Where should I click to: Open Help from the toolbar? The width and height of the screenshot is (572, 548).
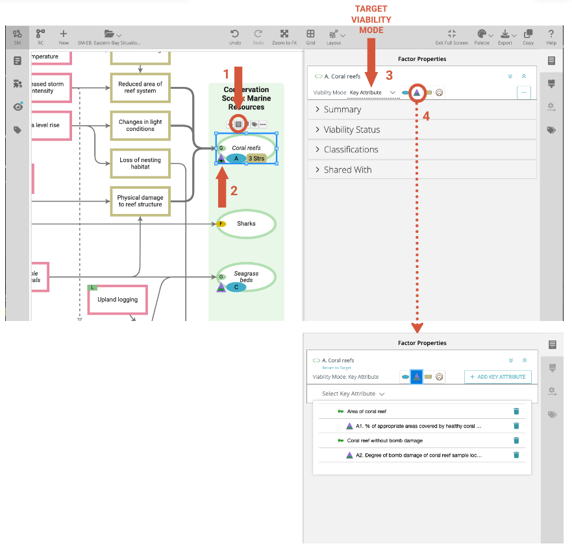[x=551, y=35]
